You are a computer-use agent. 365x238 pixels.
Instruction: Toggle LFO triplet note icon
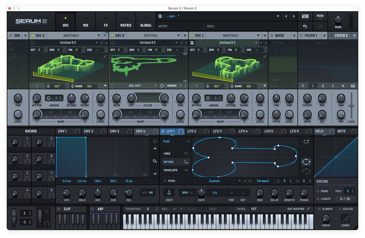(x=231, y=193)
